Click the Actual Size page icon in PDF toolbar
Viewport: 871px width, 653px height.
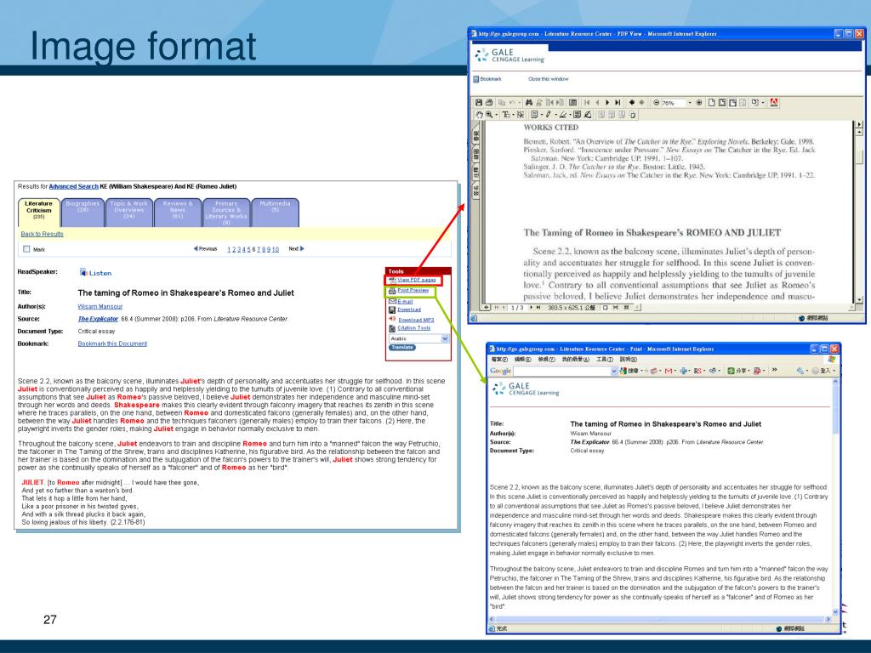712,102
